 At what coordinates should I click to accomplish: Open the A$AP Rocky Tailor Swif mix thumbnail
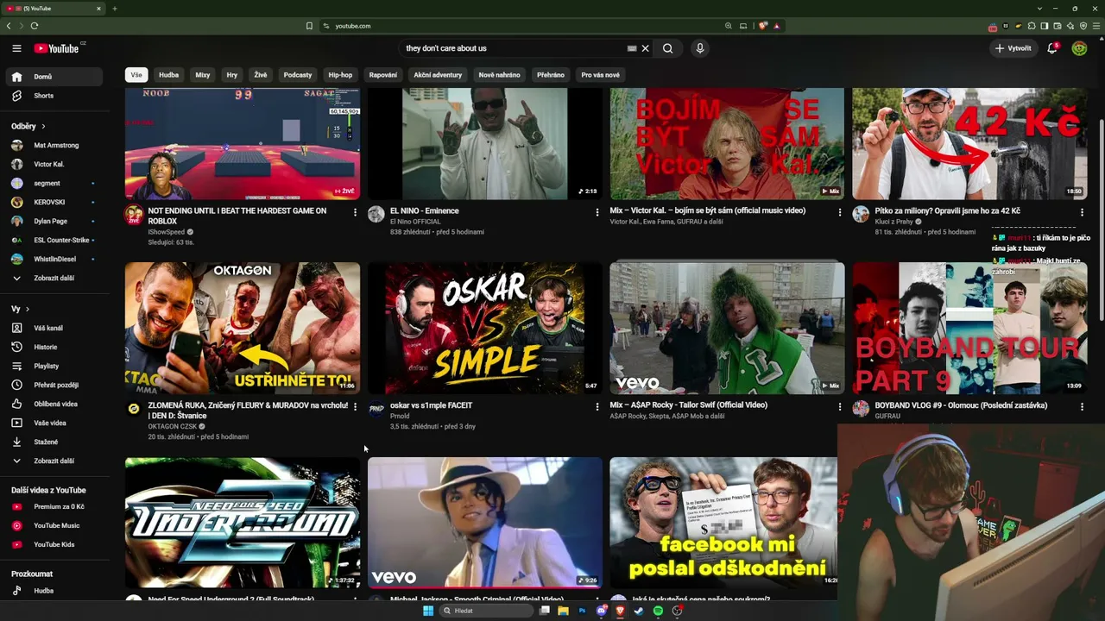(x=727, y=328)
